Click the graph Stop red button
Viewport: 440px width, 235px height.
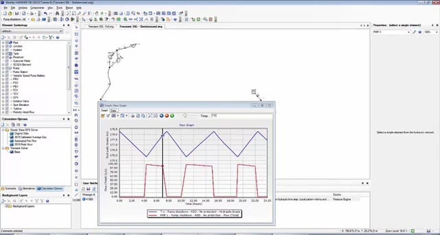click(x=167, y=116)
